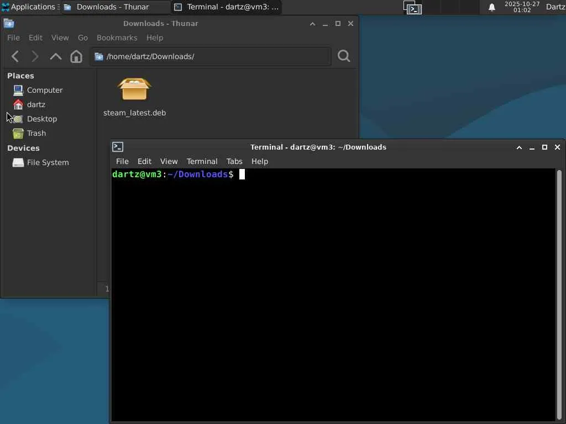Go back using Thunar back arrow
This screenshot has width=566, height=424.
click(15, 56)
